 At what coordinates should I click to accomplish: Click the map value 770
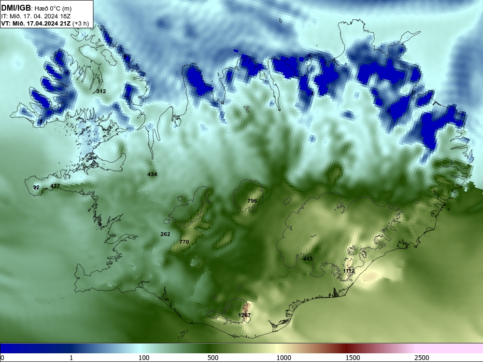pyautogui.click(x=184, y=242)
